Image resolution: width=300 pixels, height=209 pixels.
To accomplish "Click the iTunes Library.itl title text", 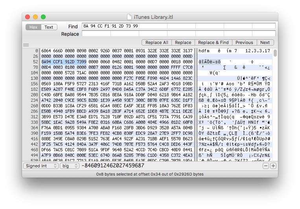I will pyautogui.click(x=153, y=17).
